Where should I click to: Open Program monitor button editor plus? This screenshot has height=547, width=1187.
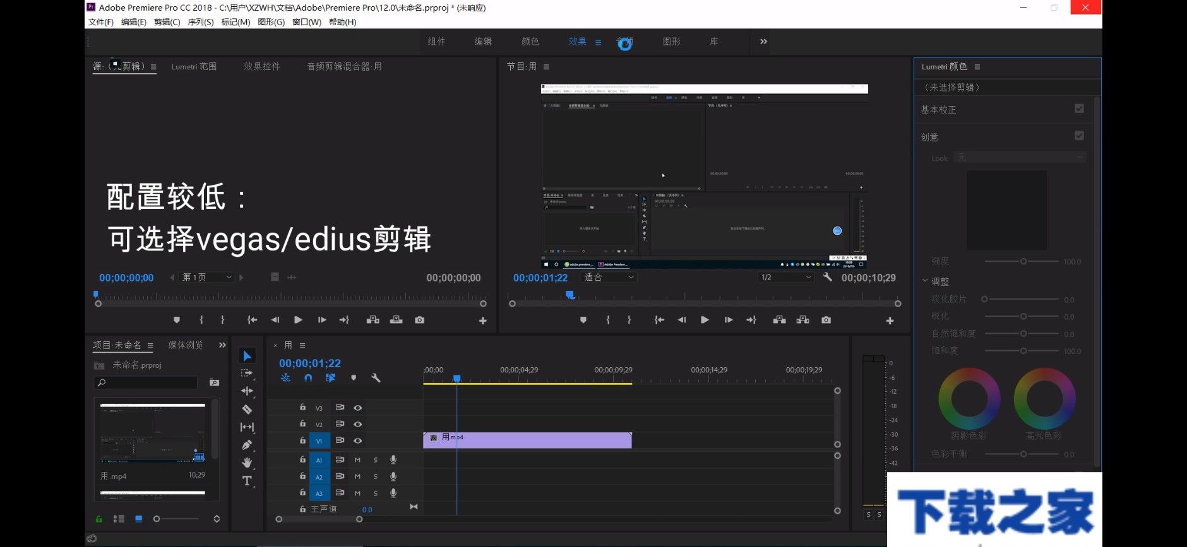pos(890,321)
